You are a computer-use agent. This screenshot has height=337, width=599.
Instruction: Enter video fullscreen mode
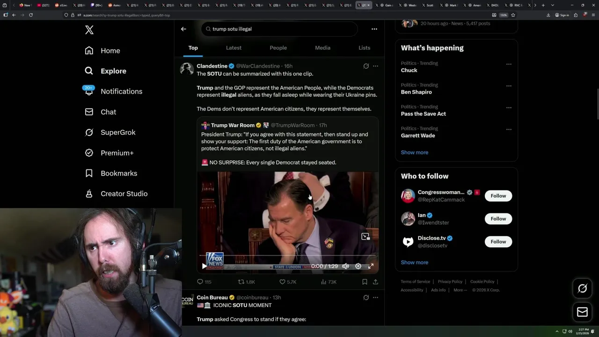[x=371, y=266]
